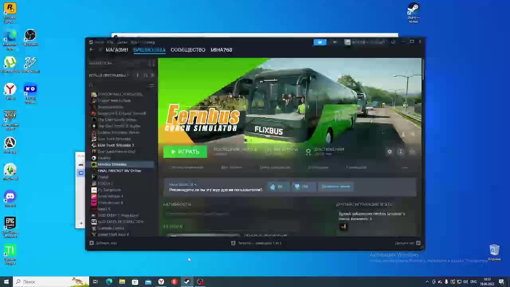
Task: Open the Windows notification center icon
Action: pyautogui.click(x=501, y=282)
